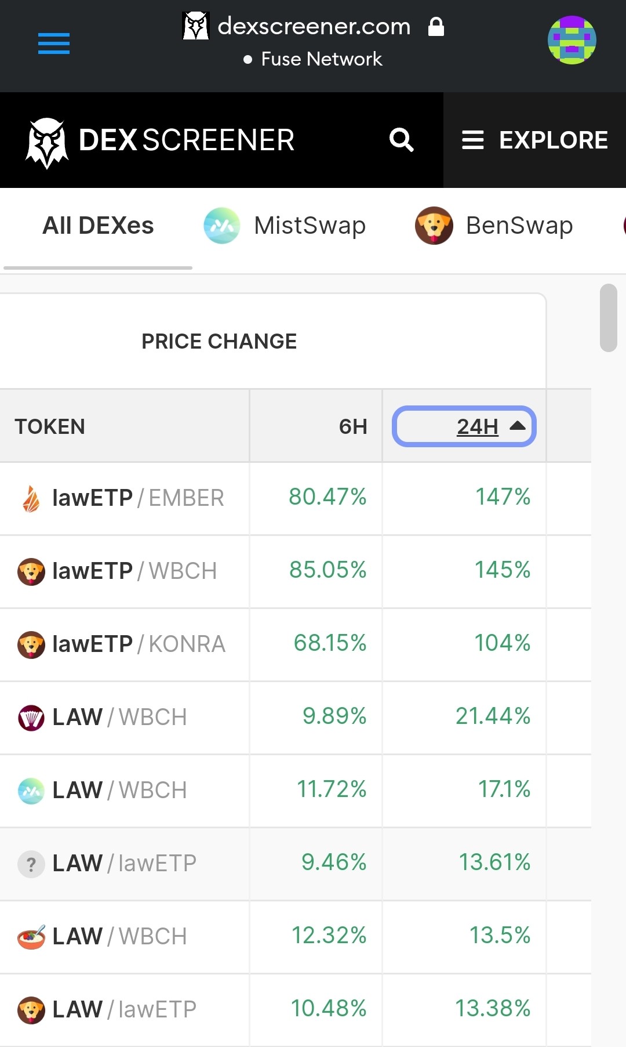Click the vertical scrollbar thumb
Screen dimensions: 626x1047
point(609,318)
